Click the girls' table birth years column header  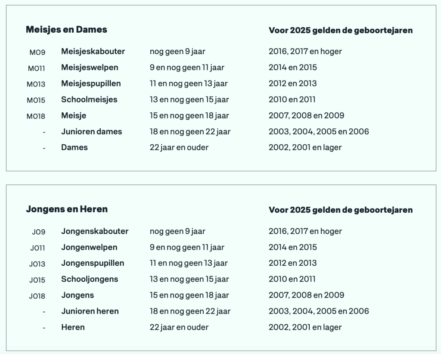[x=341, y=31]
